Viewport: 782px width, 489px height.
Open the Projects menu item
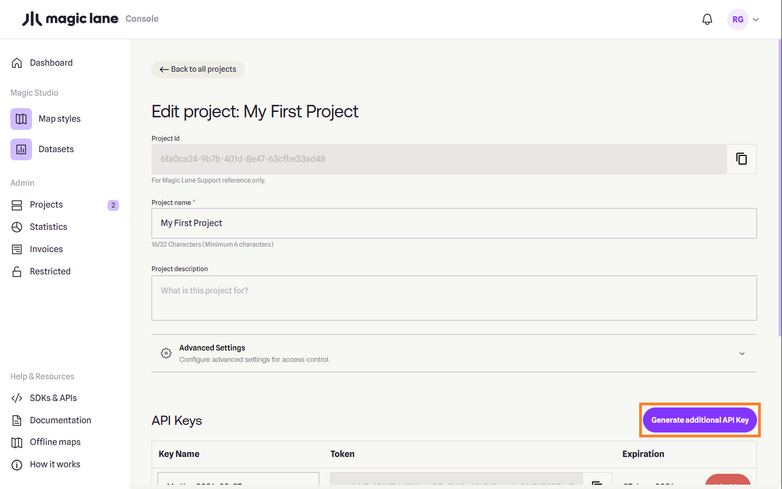coord(46,205)
